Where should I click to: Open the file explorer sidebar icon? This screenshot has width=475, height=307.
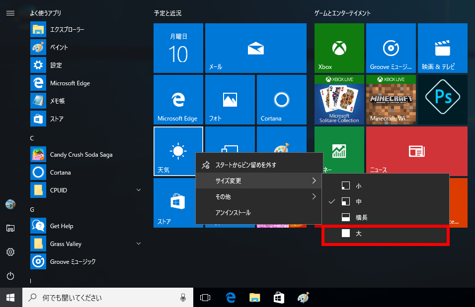[x=10, y=228]
